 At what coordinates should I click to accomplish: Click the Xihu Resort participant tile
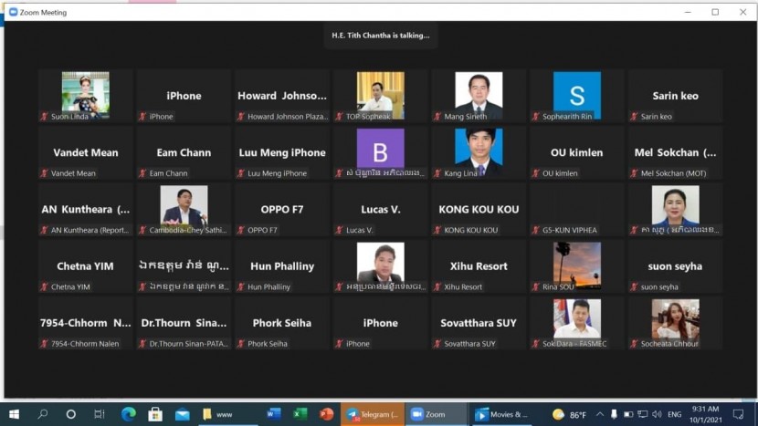tap(479, 266)
